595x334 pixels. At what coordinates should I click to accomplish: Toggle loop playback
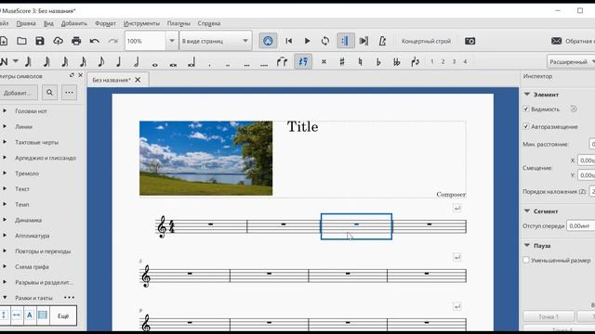click(325, 41)
